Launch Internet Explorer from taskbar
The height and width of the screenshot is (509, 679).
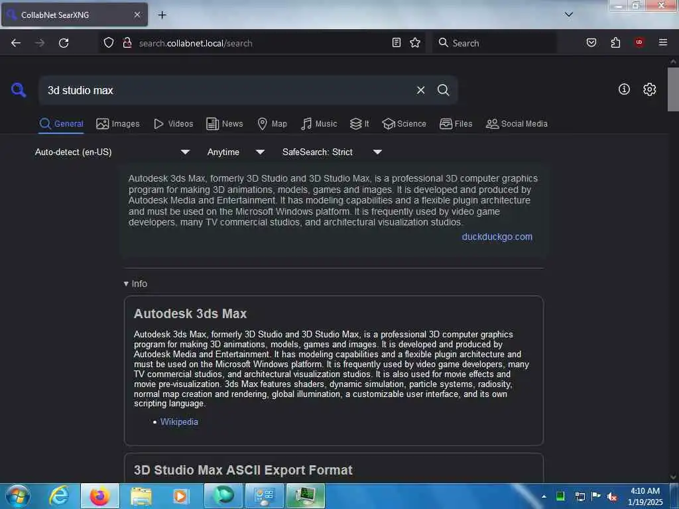coord(59,496)
